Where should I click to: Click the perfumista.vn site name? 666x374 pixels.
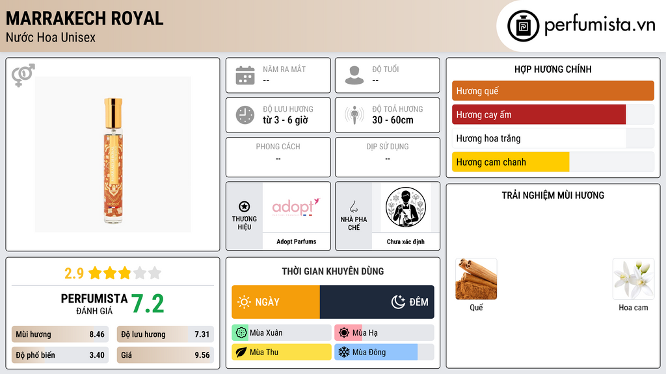pyautogui.click(x=600, y=25)
